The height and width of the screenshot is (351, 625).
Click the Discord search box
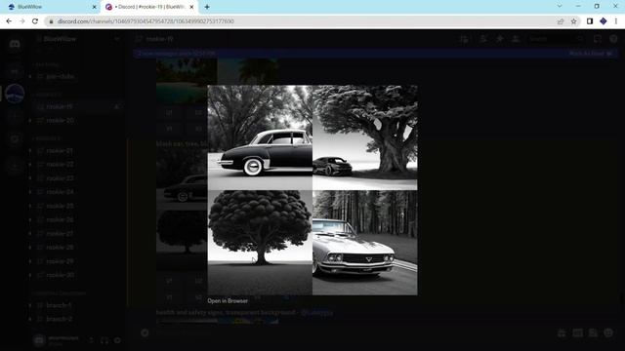click(556, 39)
